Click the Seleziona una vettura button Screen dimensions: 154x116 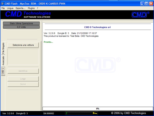pos(23,45)
